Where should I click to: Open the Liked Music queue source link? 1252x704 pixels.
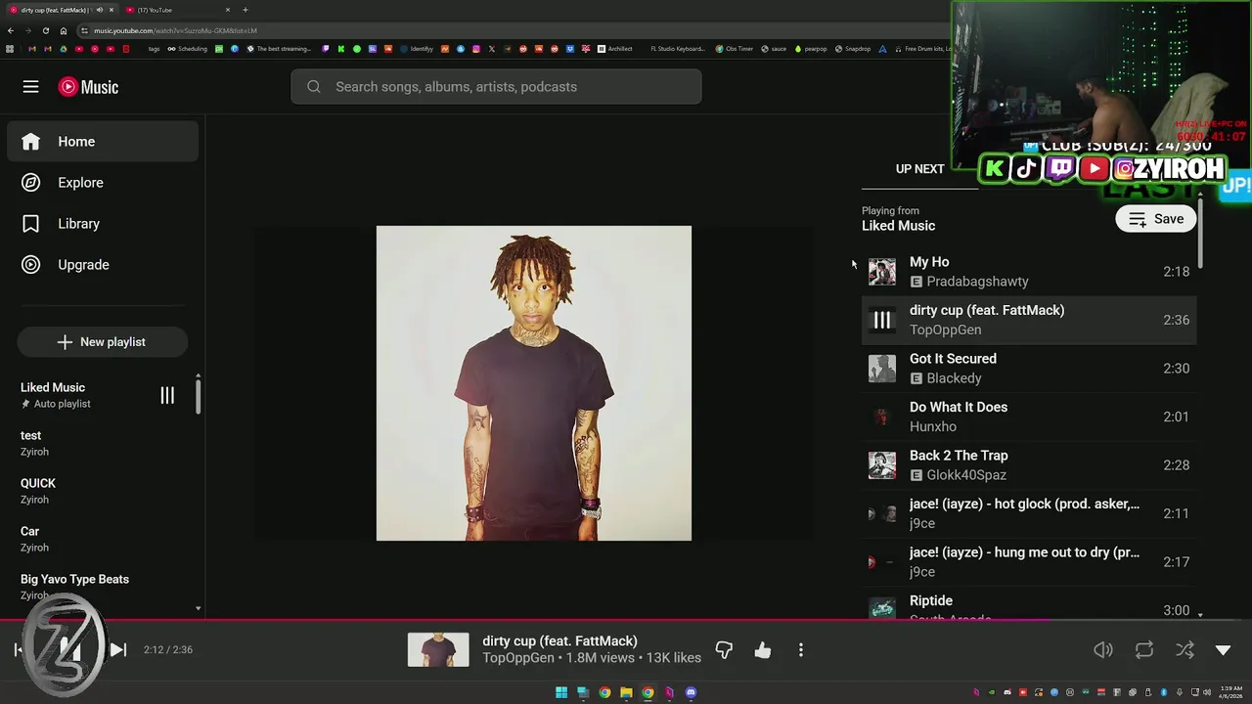click(x=898, y=226)
